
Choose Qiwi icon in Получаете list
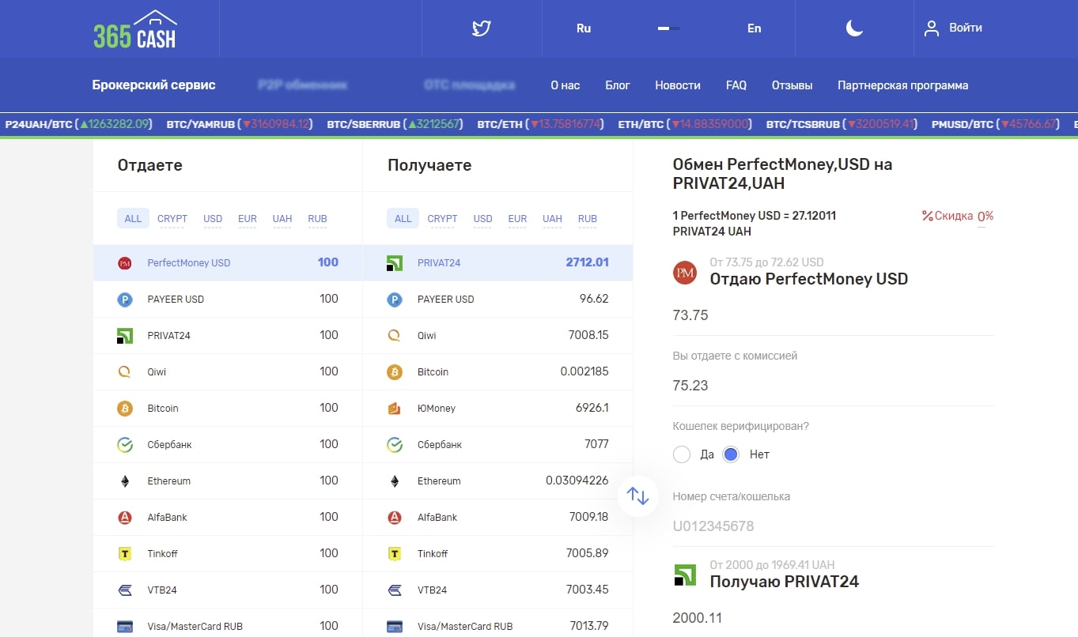395,336
